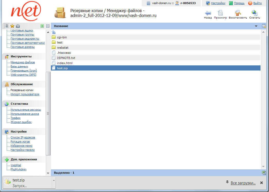Viewport: 269px width, 192px height.
Task: Close the downloads bar
Action: point(262,183)
